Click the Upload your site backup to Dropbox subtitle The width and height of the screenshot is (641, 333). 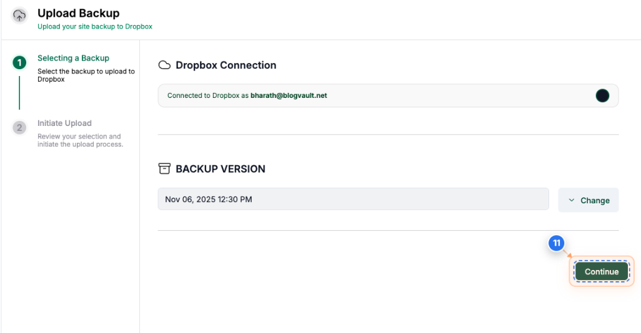point(95,27)
